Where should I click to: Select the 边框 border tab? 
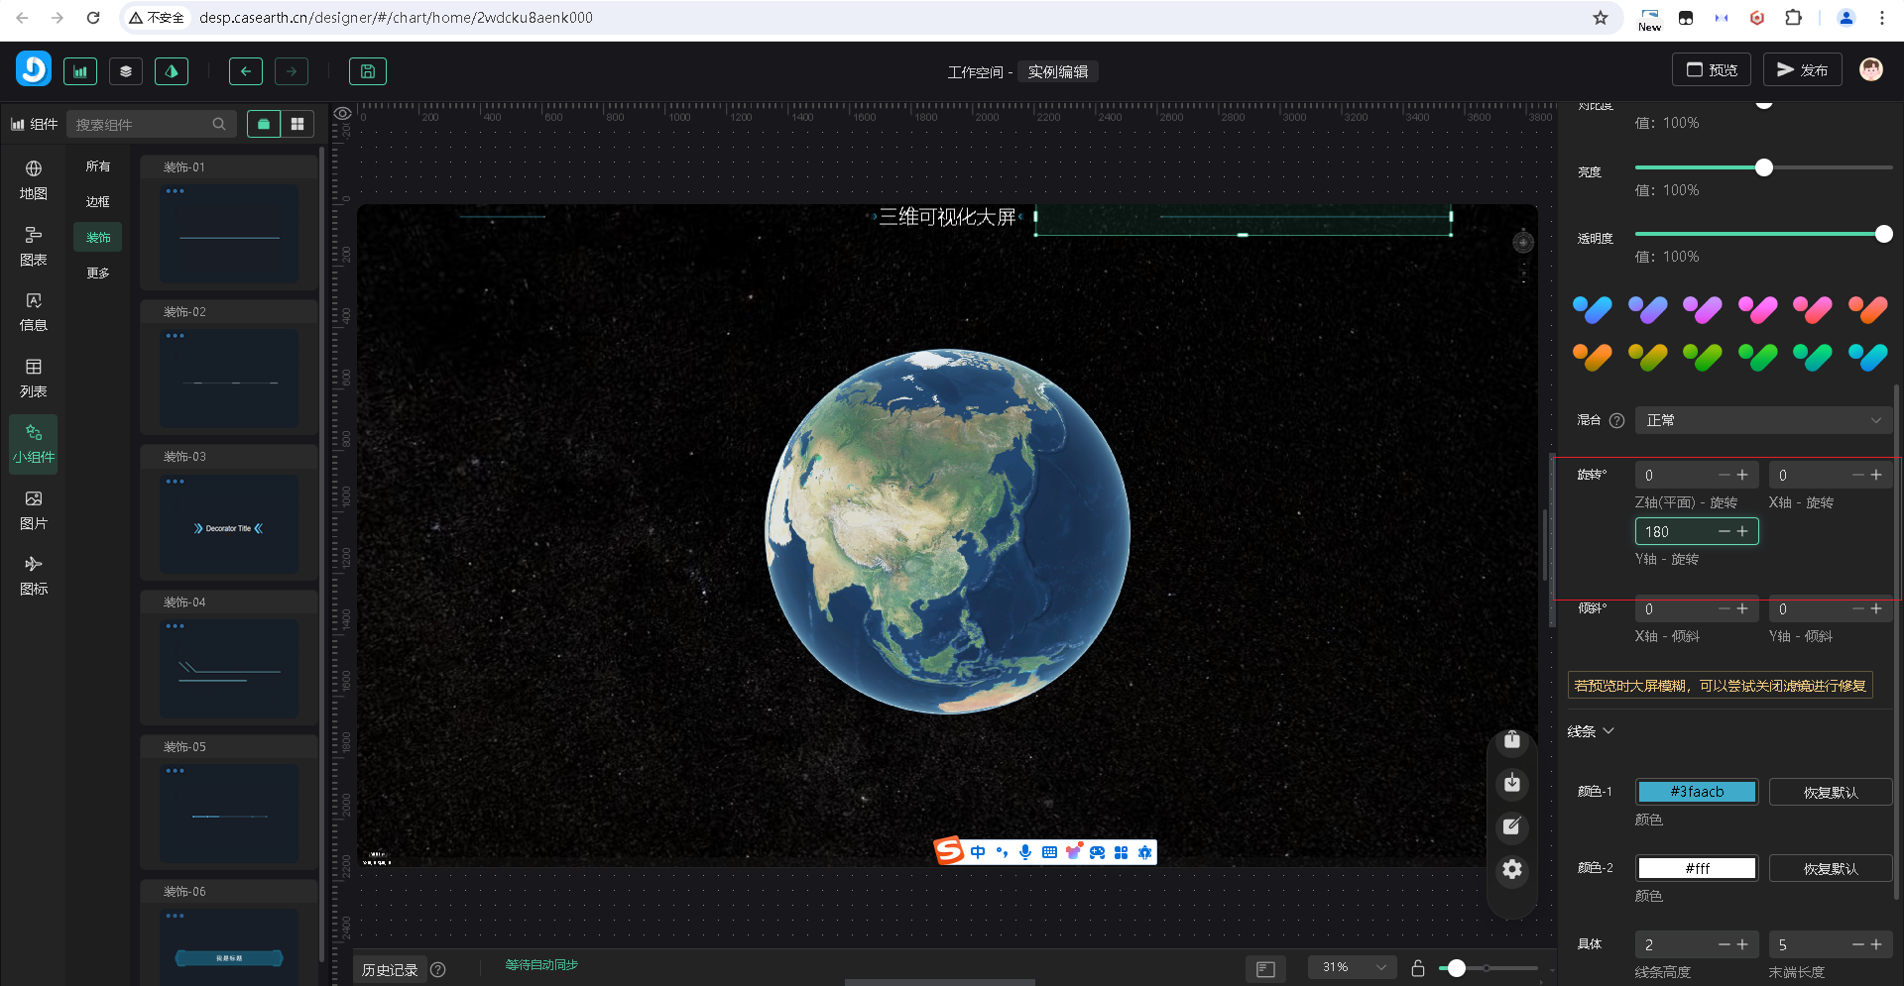pyautogui.click(x=97, y=202)
